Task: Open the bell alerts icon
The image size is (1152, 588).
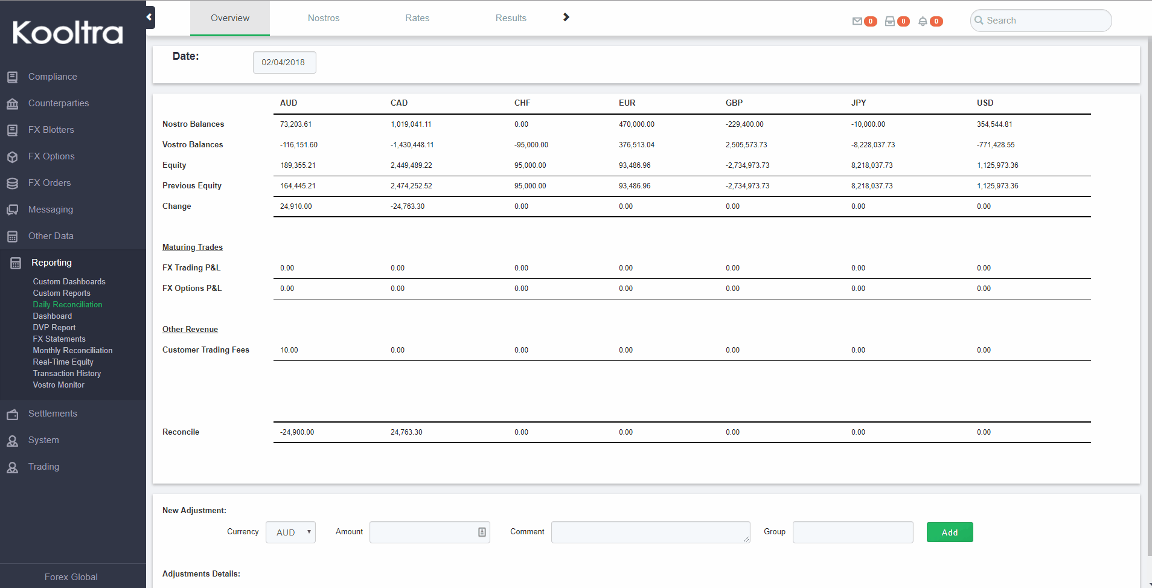Action: 923,21
